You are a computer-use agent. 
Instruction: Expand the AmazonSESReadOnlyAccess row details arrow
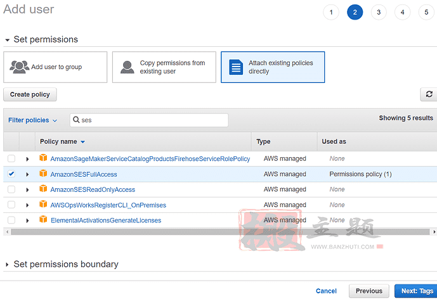(27, 189)
